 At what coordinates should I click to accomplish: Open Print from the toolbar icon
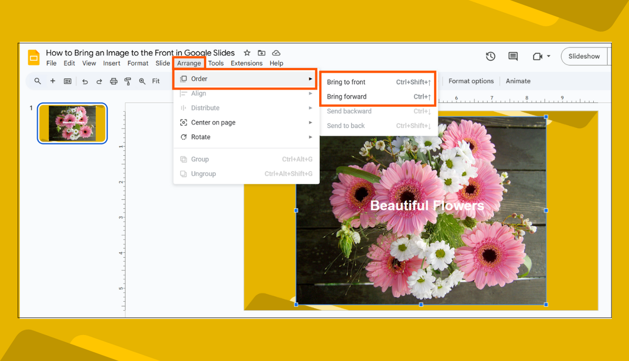(113, 81)
